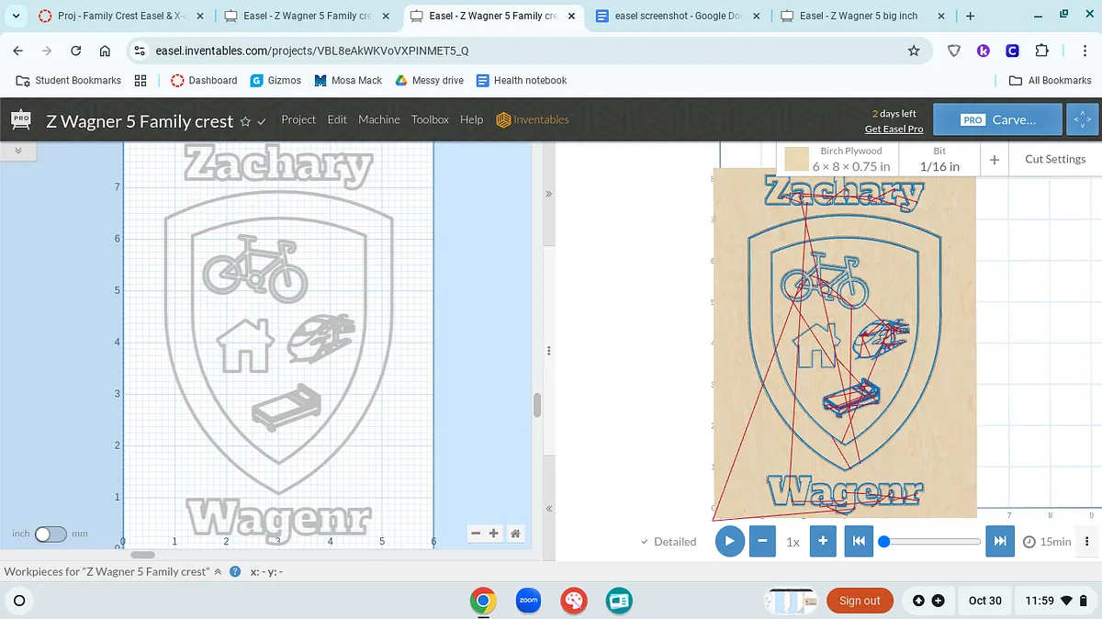Image resolution: width=1102 pixels, height=619 pixels.
Task: Increase simulation playback speed
Action: (x=823, y=541)
